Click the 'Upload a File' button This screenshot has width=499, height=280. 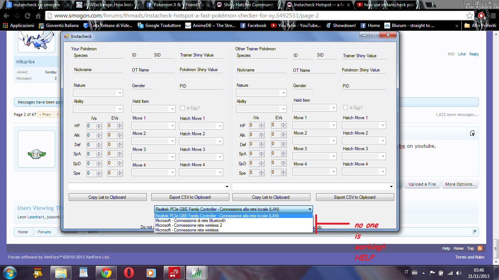[422, 184]
